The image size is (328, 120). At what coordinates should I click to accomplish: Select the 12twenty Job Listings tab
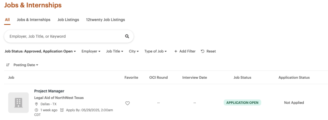pyautogui.click(x=105, y=20)
